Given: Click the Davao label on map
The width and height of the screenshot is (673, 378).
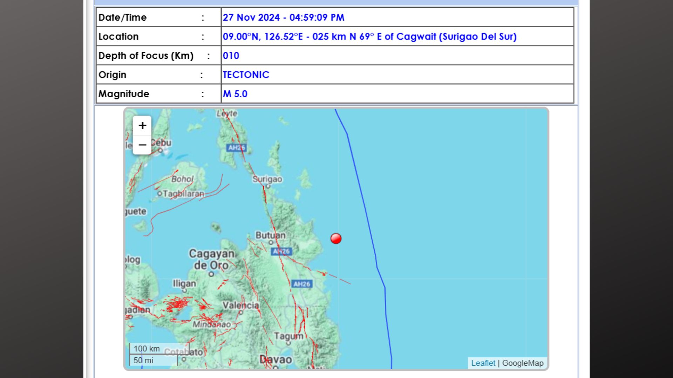Looking at the screenshot, I should click(276, 359).
